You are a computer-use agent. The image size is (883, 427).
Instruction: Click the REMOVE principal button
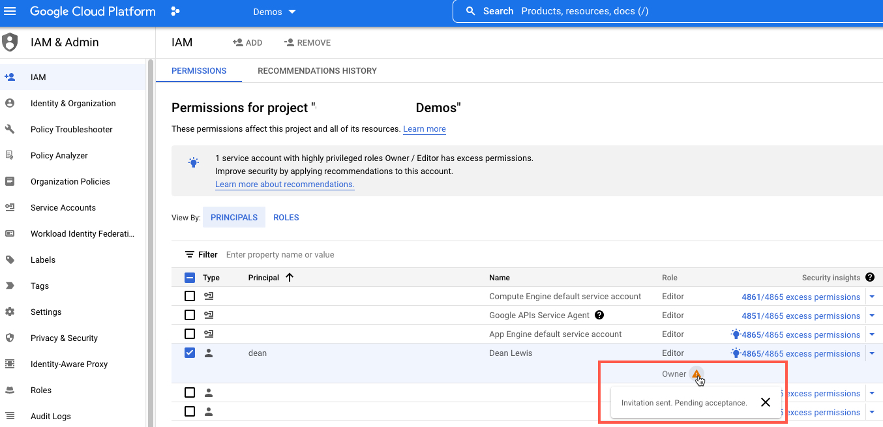click(x=307, y=42)
